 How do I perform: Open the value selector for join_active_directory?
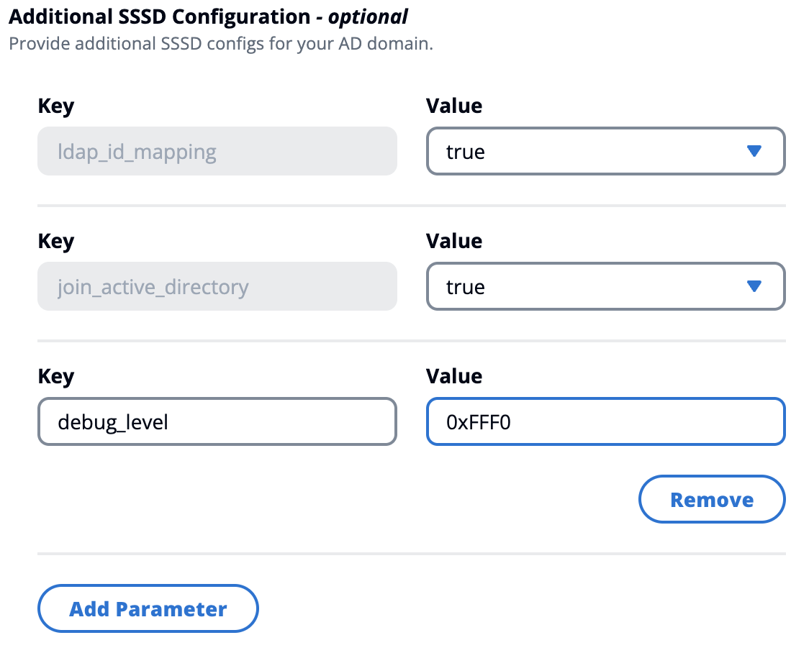click(605, 286)
